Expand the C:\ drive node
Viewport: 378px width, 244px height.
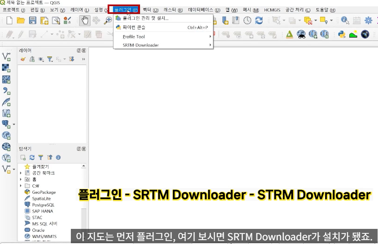point(21,186)
